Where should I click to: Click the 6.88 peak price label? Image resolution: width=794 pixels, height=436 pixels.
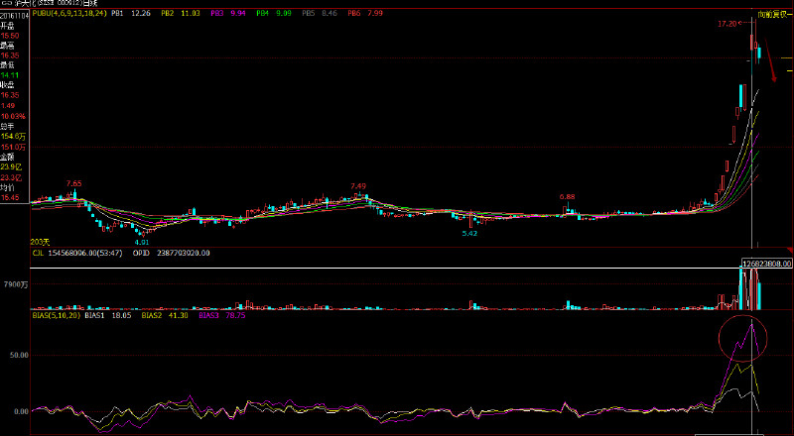pyautogui.click(x=567, y=196)
